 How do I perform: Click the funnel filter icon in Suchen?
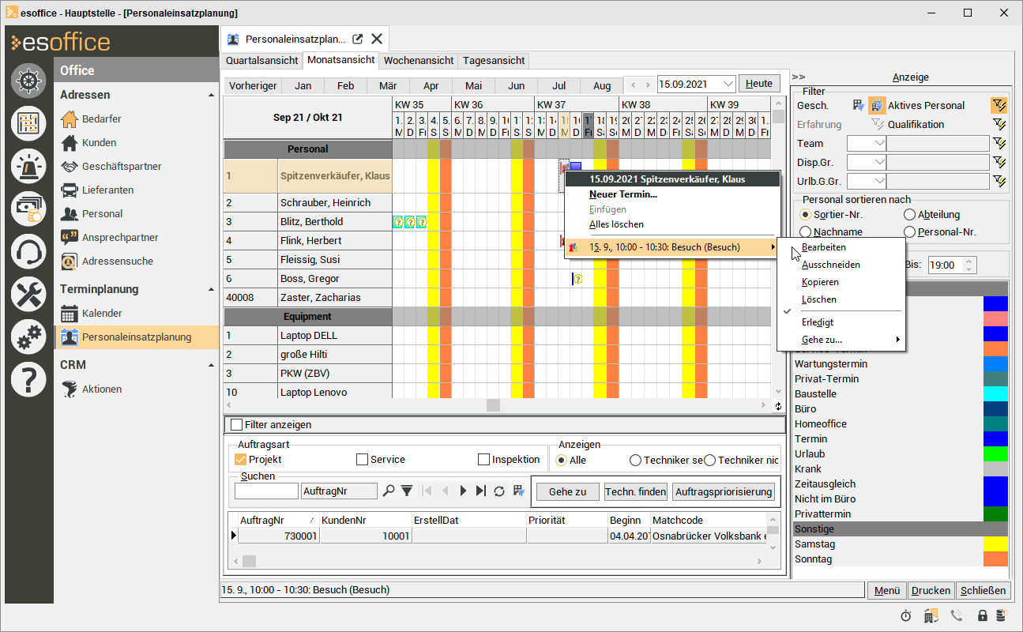point(406,491)
